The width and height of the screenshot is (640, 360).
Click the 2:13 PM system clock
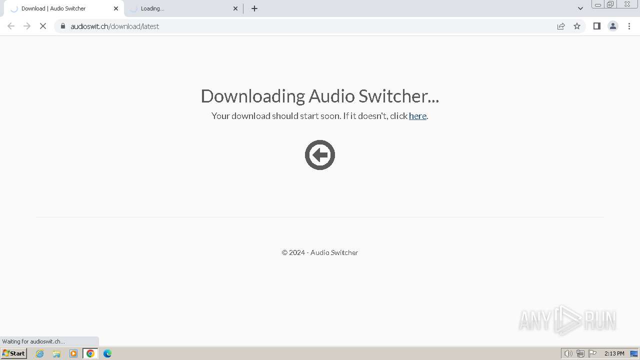[x=614, y=353]
